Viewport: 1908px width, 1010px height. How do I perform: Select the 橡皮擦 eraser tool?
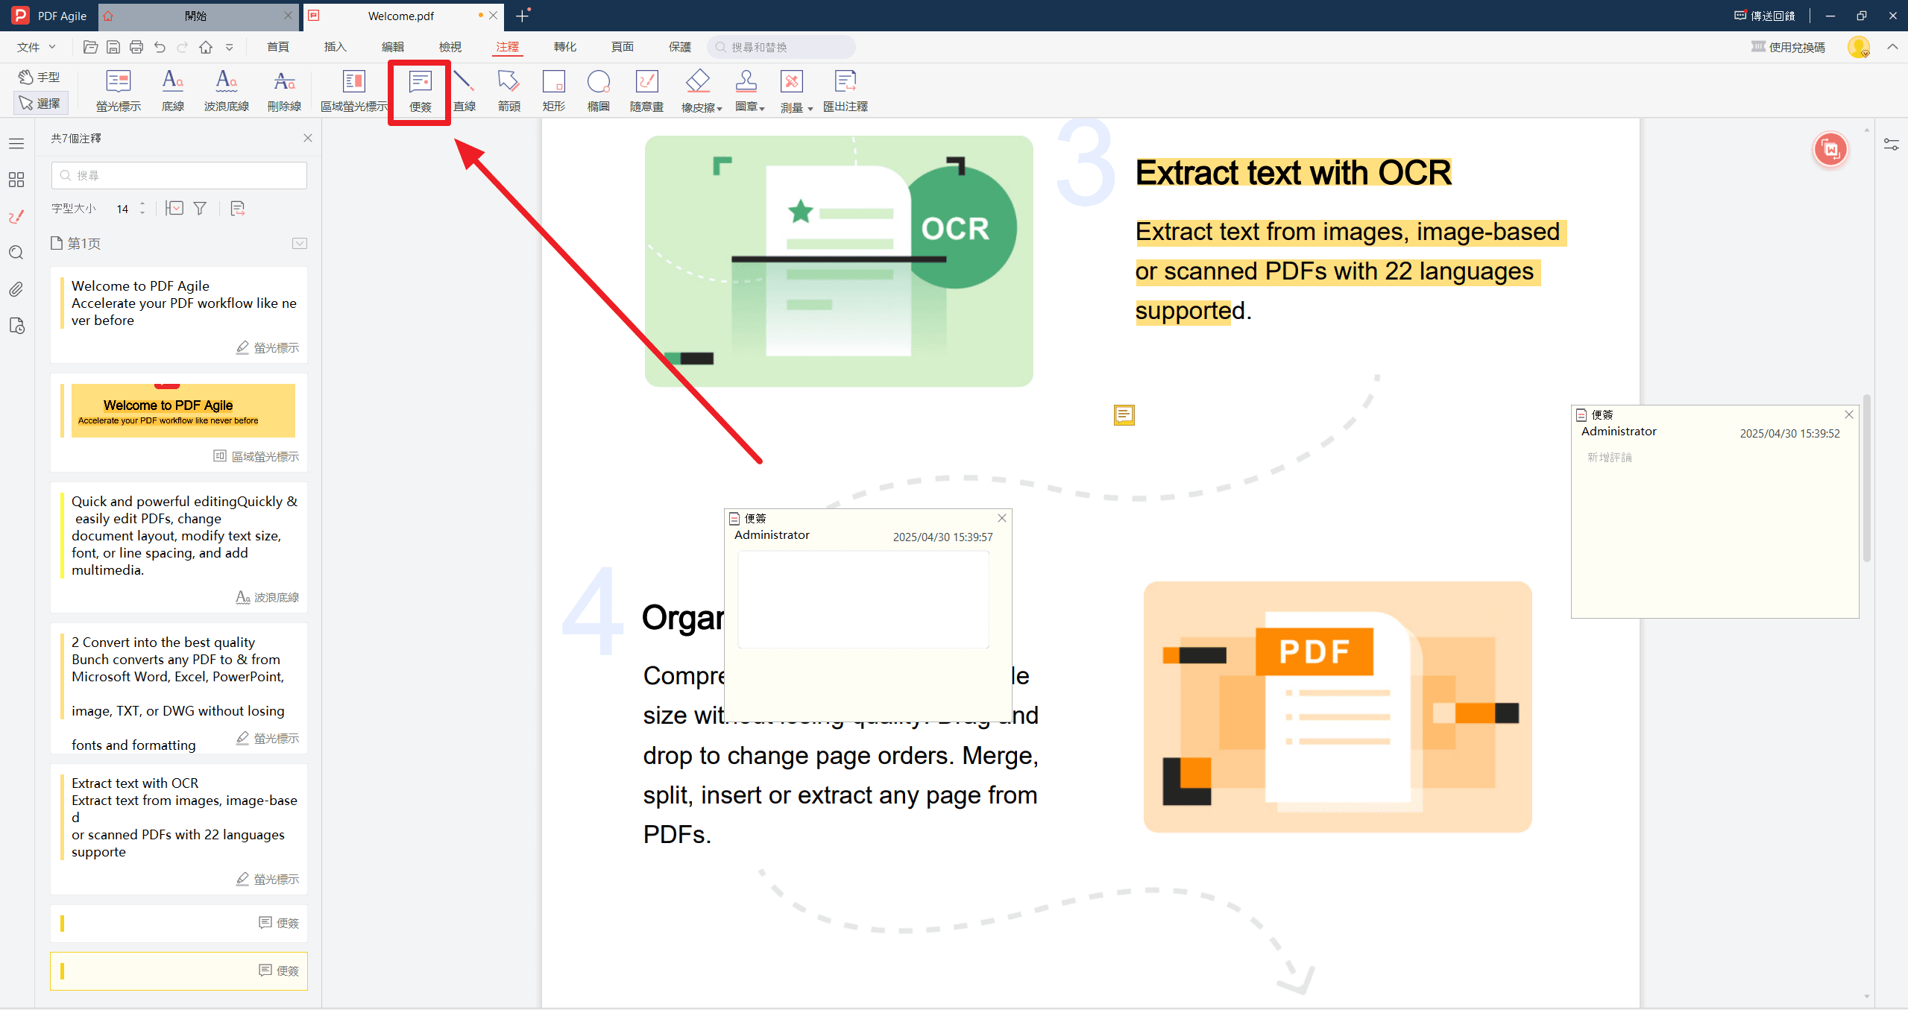pyautogui.click(x=698, y=91)
